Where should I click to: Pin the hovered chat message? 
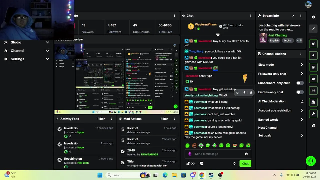coord(244,93)
